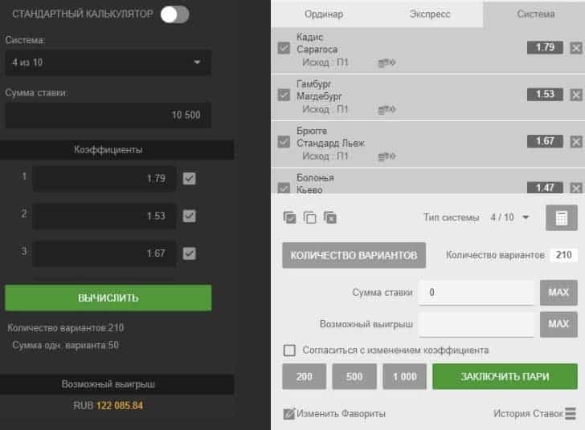Click the select-all bets icon
This screenshot has width=585, height=430.
[289, 217]
